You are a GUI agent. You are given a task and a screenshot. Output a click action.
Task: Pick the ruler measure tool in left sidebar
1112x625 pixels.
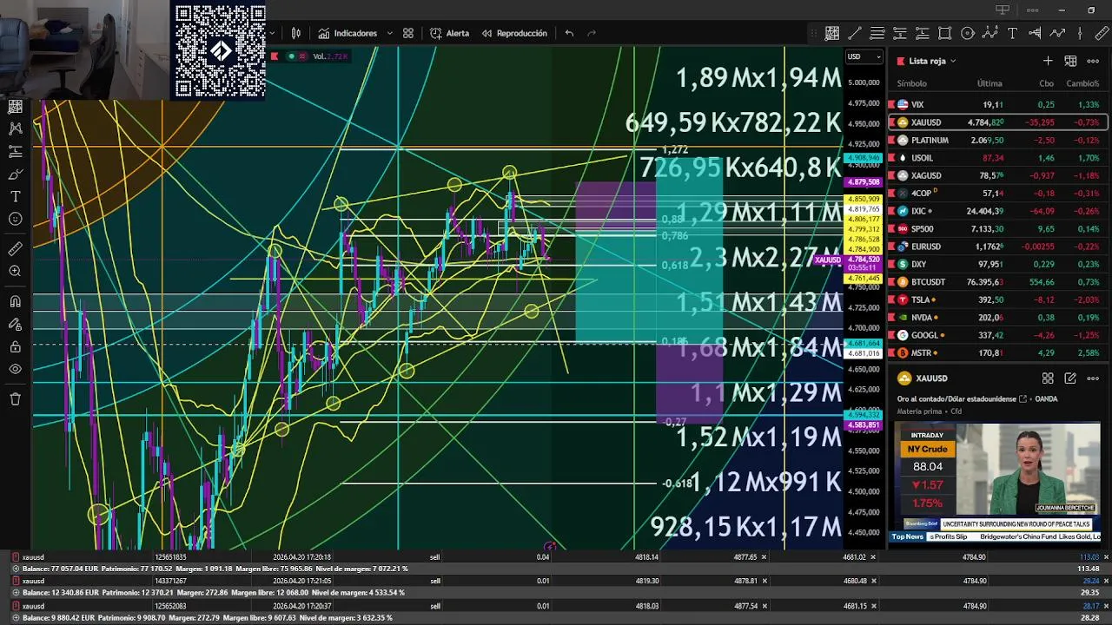point(15,249)
